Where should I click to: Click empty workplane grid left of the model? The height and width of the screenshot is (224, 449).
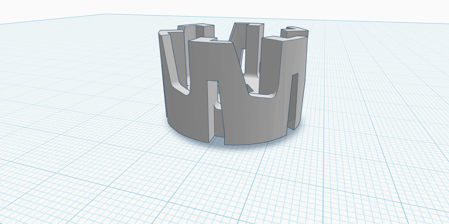pyautogui.click(x=81, y=112)
